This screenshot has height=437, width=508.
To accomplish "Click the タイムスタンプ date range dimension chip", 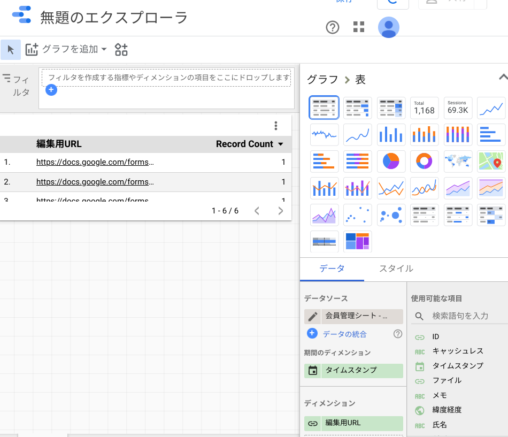I will tap(354, 371).
